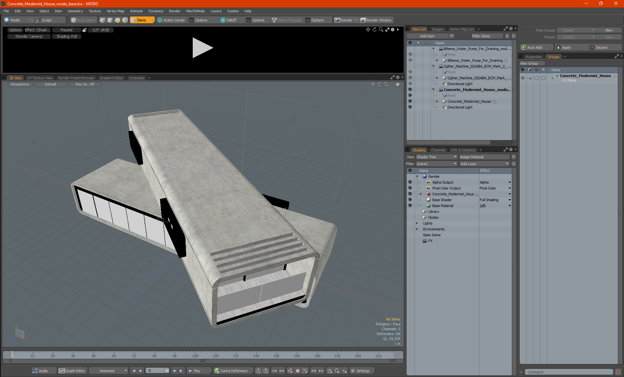Expand Environments in the shader tree
The height and width of the screenshot is (377, 624).
(x=417, y=229)
